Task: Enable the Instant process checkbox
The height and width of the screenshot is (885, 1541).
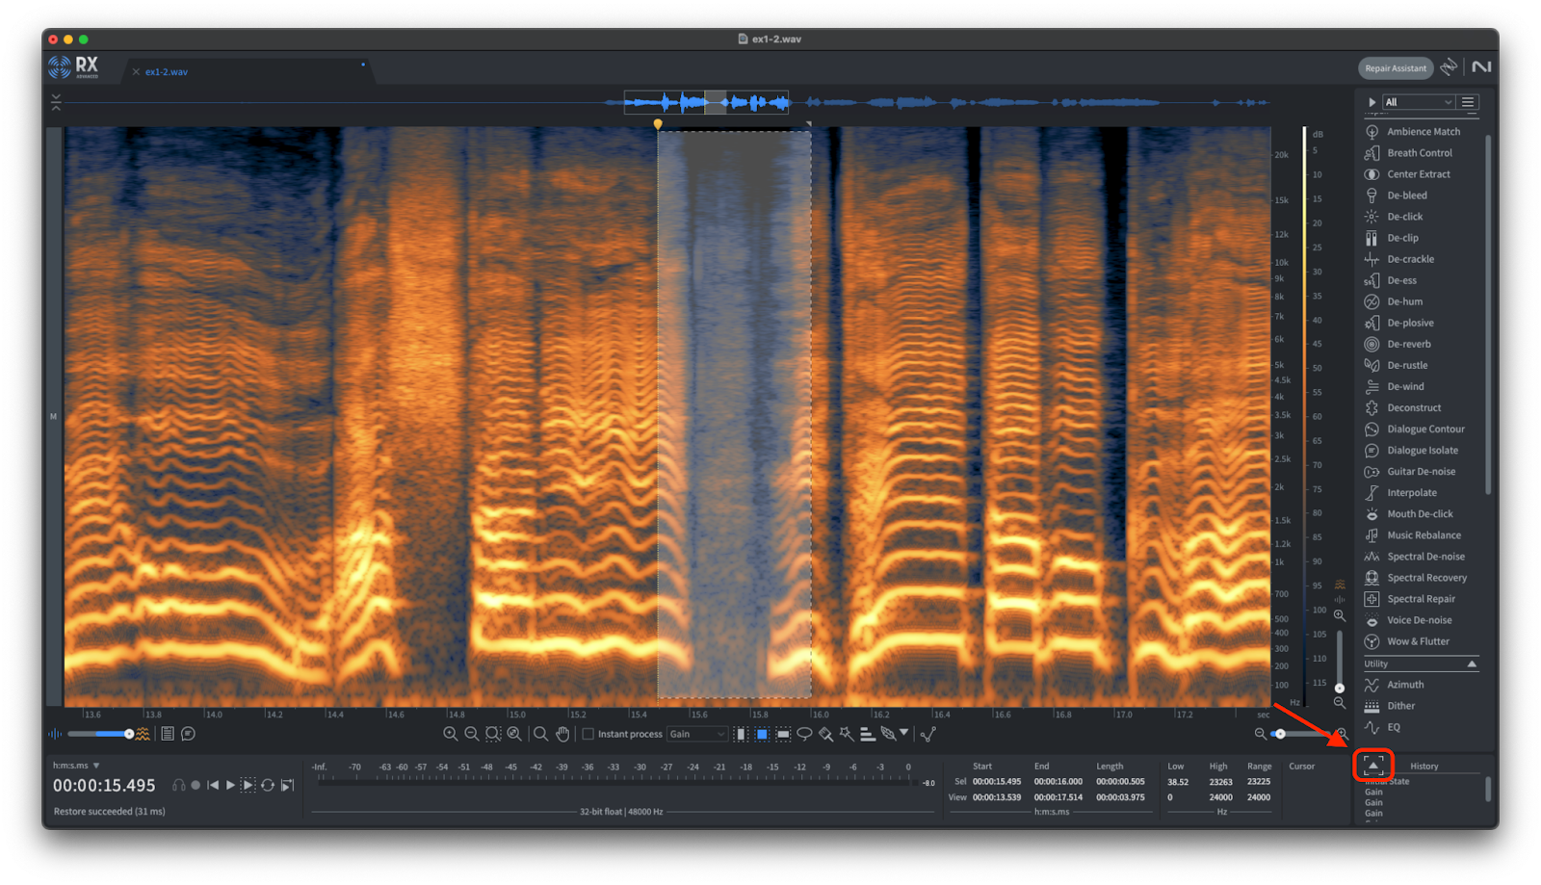Action: (588, 734)
